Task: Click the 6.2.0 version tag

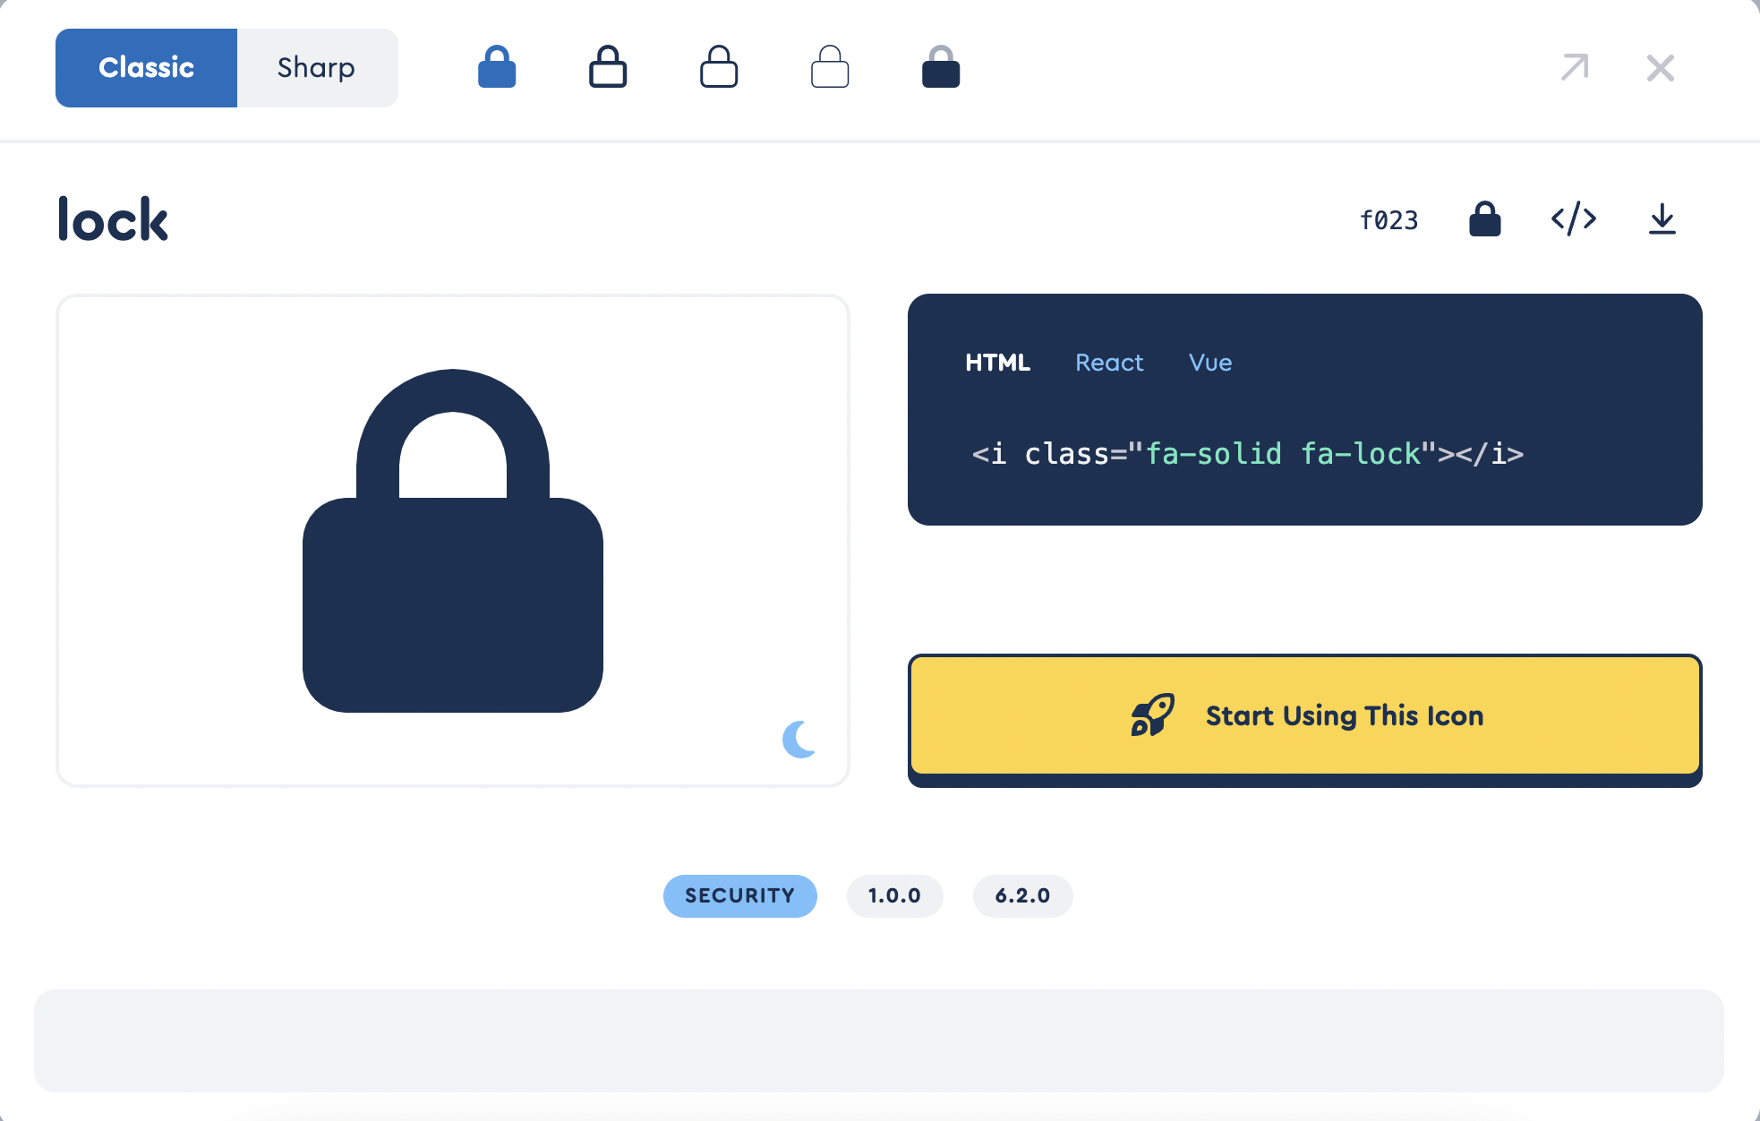Action: pos(1023,896)
